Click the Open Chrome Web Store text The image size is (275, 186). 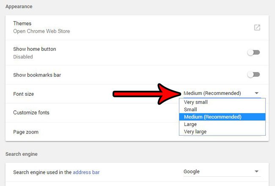[x=41, y=31]
